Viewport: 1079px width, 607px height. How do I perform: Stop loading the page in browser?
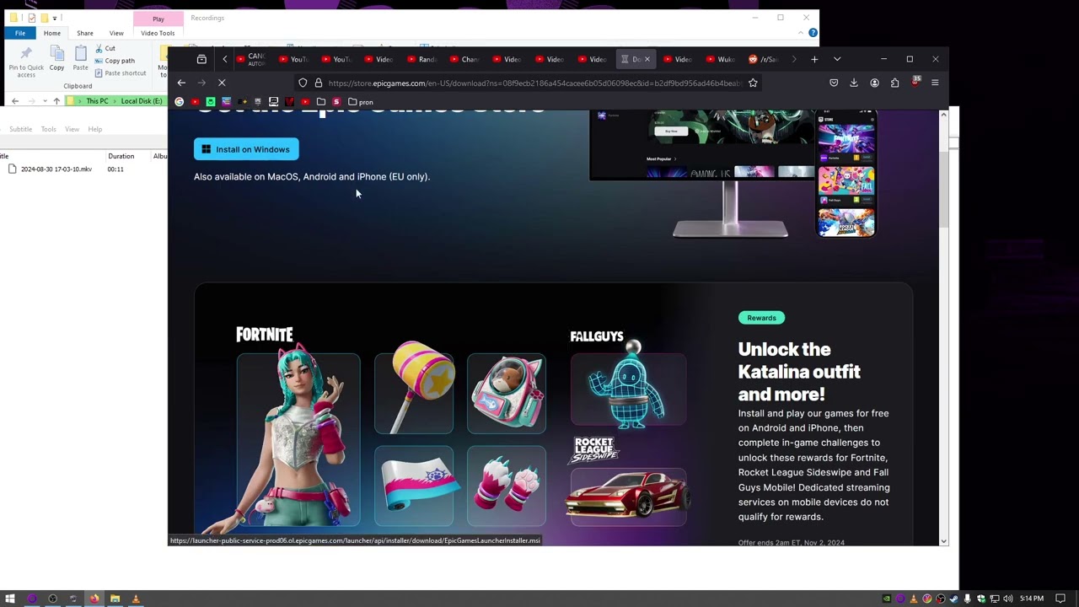pyautogui.click(x=222, y=83)
